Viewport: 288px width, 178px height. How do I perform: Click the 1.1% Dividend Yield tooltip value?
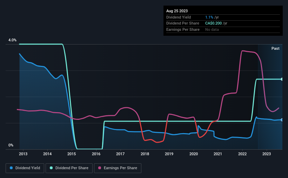[209, 17]
